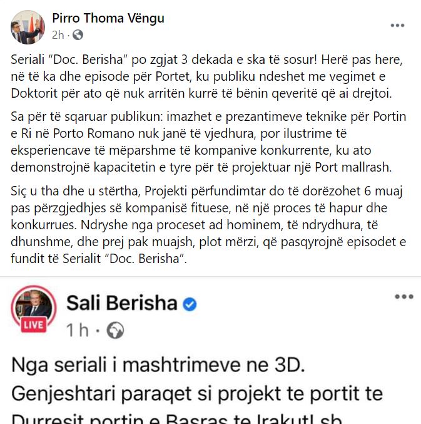Click the globe audience icon beside 1 h
The width and height of the screenshot is (421, 424).
pos(115,330)
